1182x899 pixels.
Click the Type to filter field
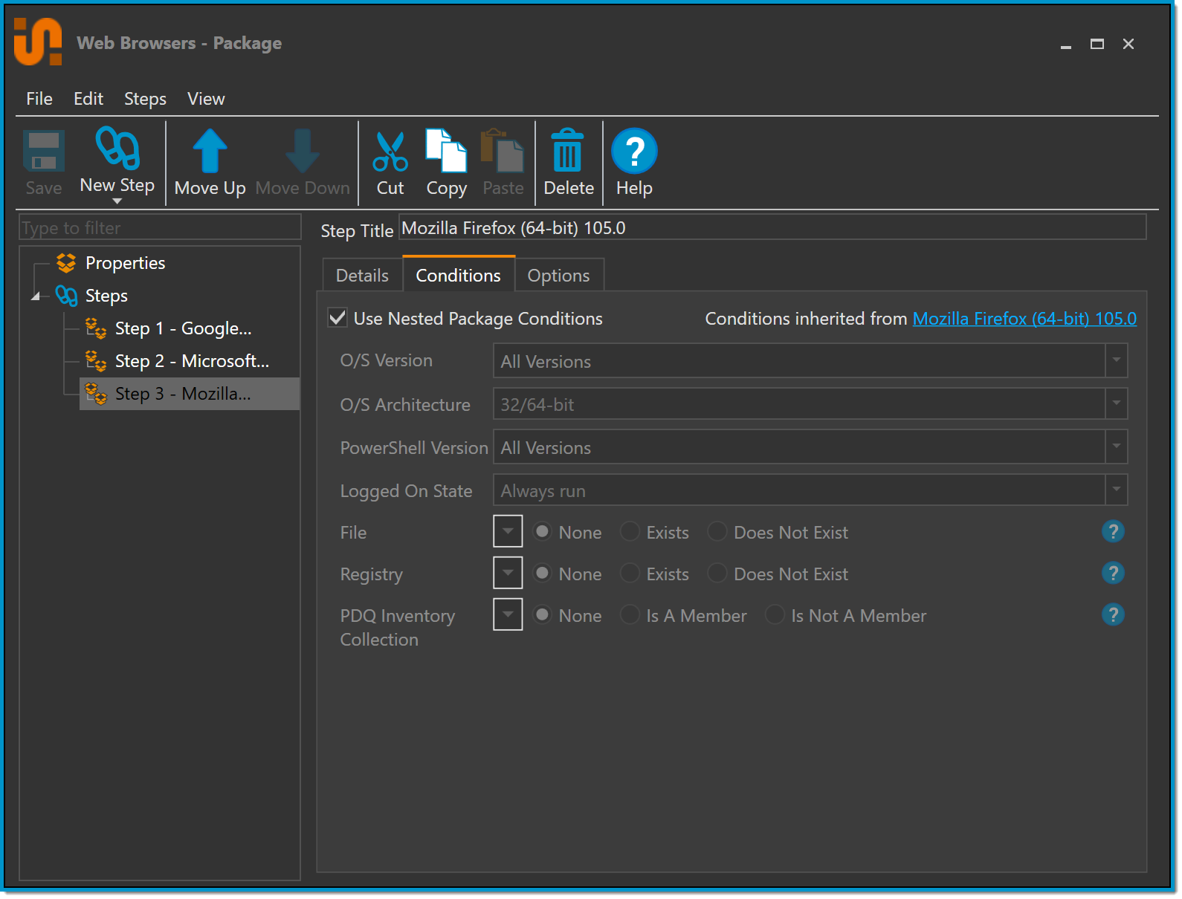(160, 227)
